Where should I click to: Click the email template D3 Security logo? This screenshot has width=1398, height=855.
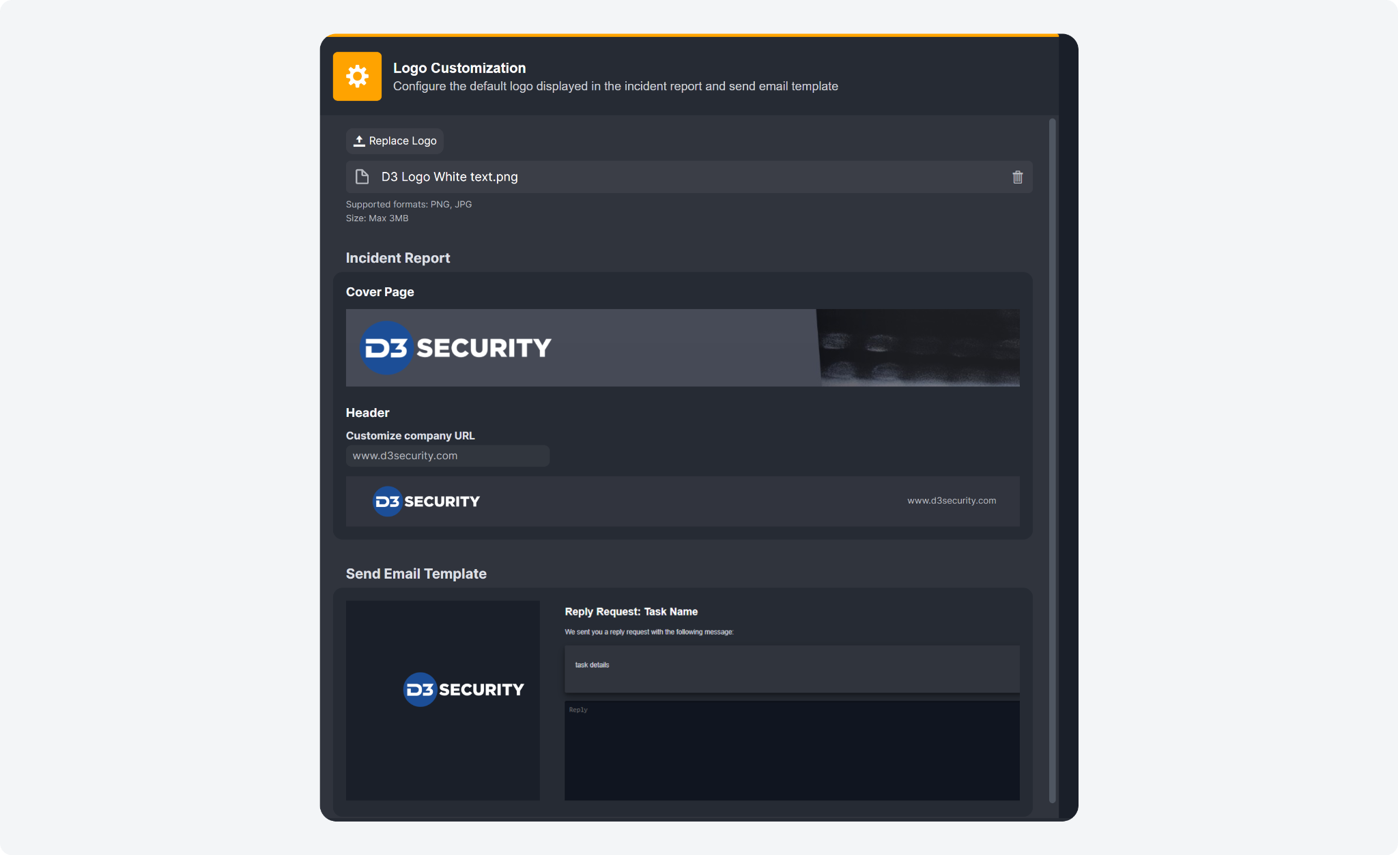click(x=464, y=690)
